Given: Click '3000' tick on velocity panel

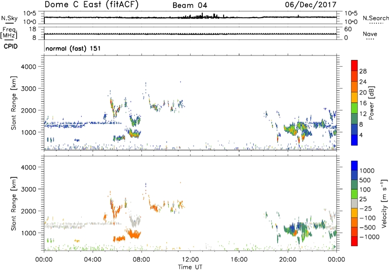Looking at the screenshot, I should [28, 189].
